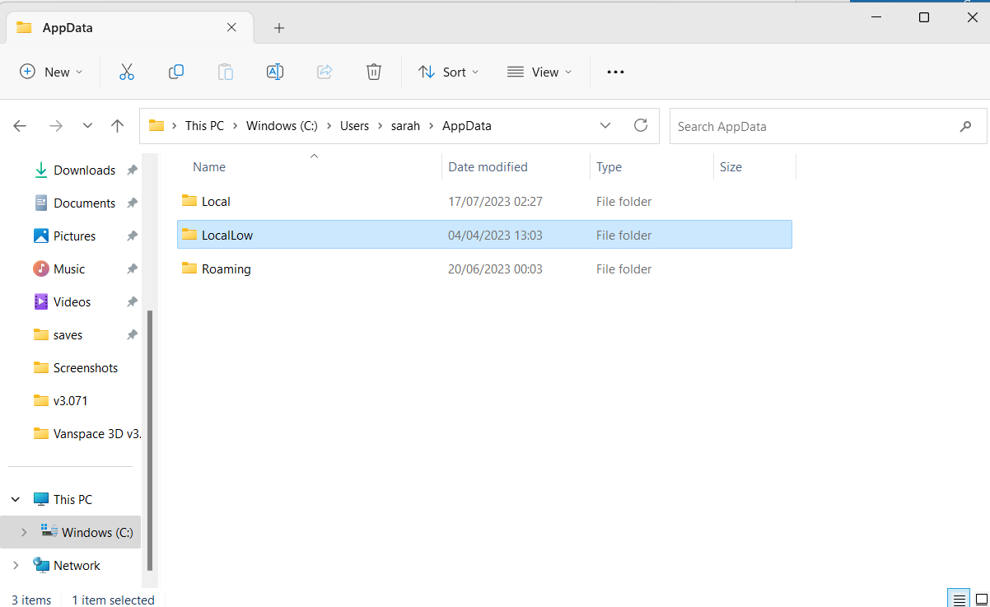The height and width of the screenshot is (607, 990).
Task: Open the recent locations dropdown chevron
Action: pos(87,126)
